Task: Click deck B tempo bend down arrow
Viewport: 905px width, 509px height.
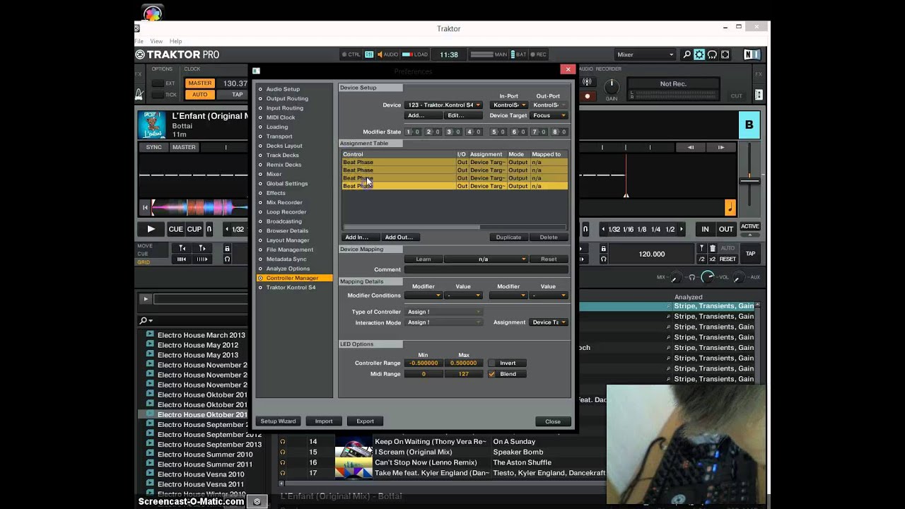Action: [x=691, y=147]
